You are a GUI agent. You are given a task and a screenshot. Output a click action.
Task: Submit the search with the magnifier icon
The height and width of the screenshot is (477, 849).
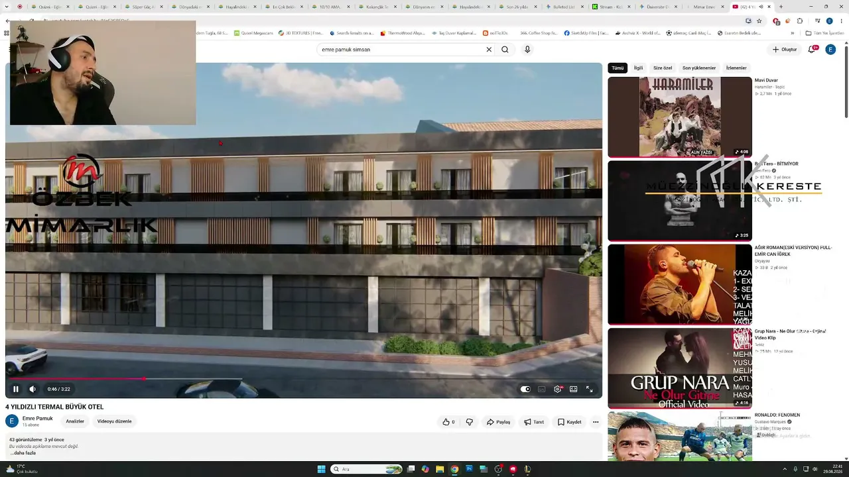coord(505,50)
